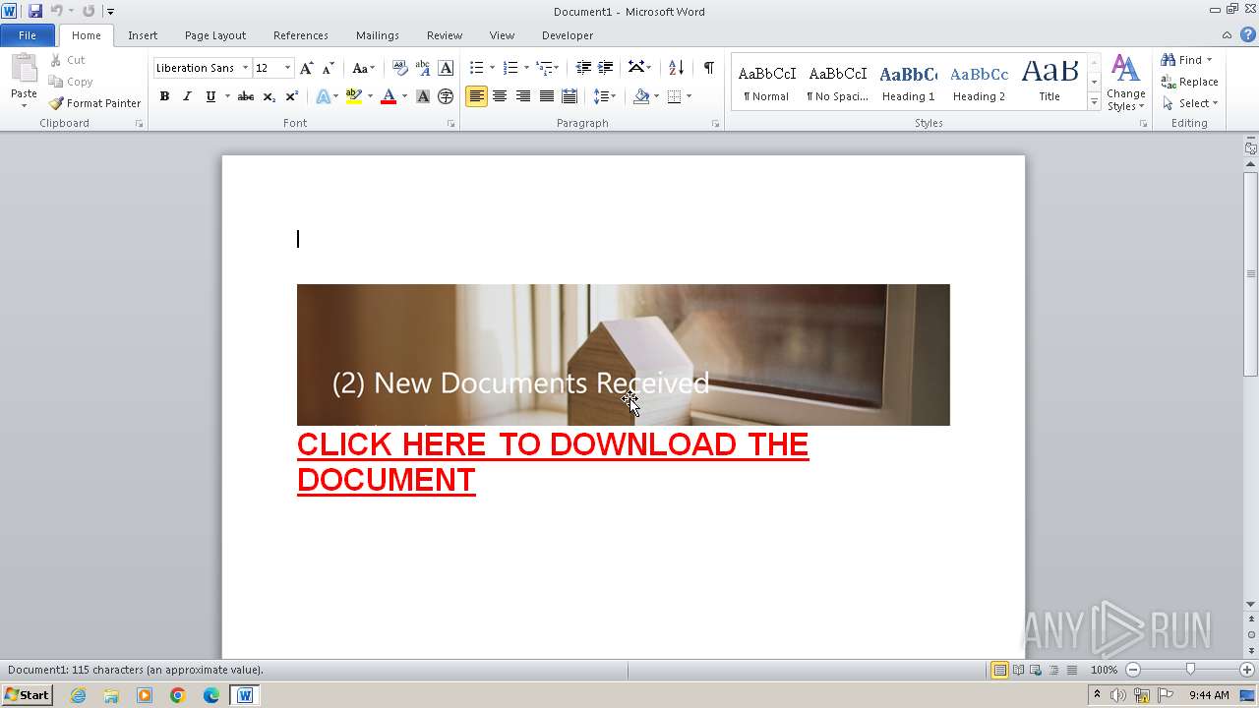The image size is (1259, 708).
Task: Click the Paste clipboard icon
Action: point(24,69)
